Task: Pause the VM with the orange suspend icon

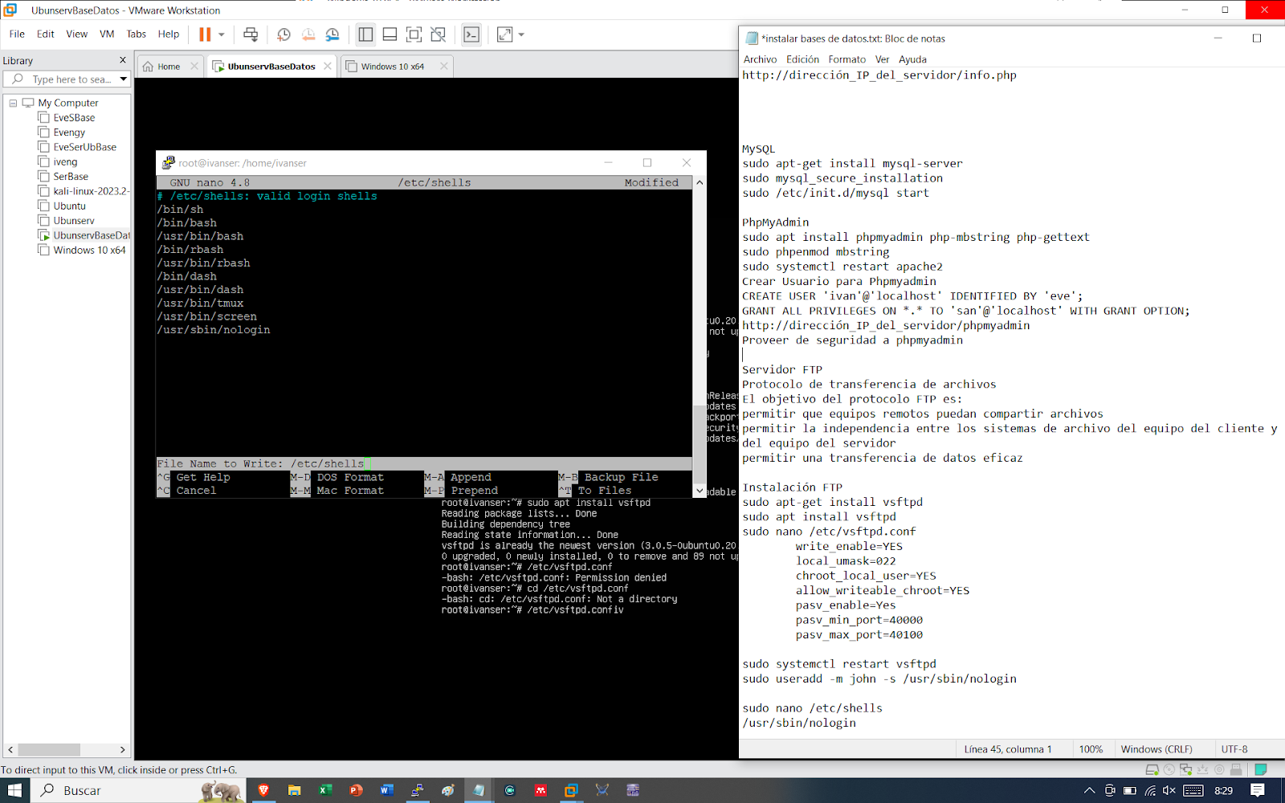Action: [x=205, y=35]
